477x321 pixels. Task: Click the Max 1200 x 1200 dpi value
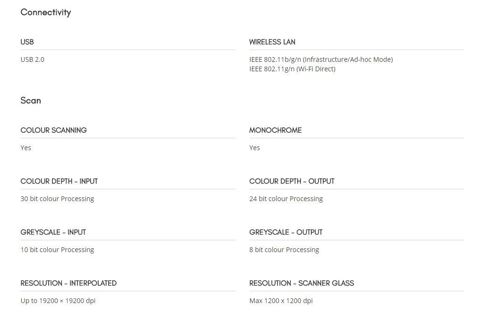click(281, 301)
